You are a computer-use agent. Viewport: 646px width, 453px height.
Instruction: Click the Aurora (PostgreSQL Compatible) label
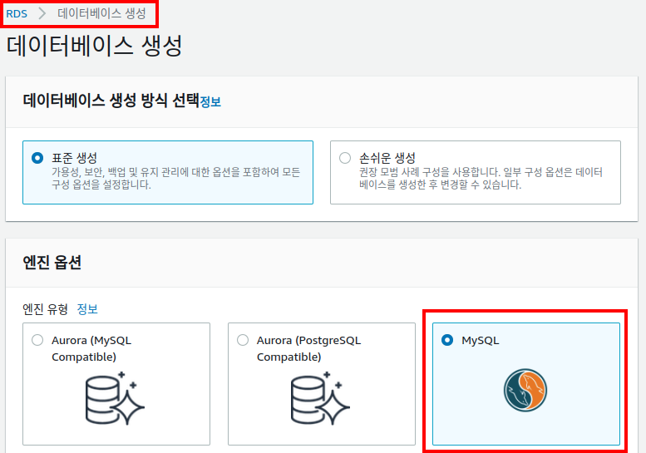[309, 348]
